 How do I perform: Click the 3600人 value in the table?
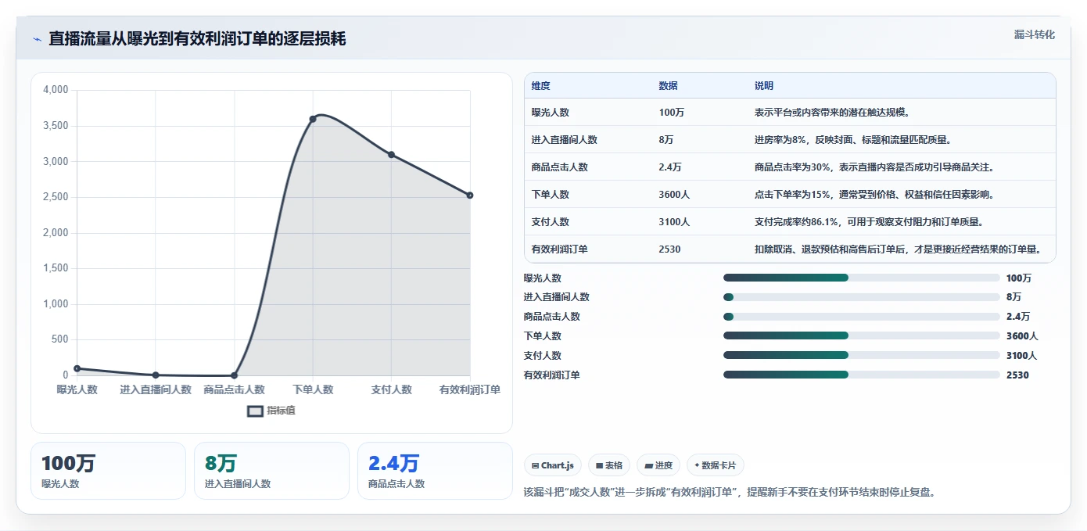point(674,195)
